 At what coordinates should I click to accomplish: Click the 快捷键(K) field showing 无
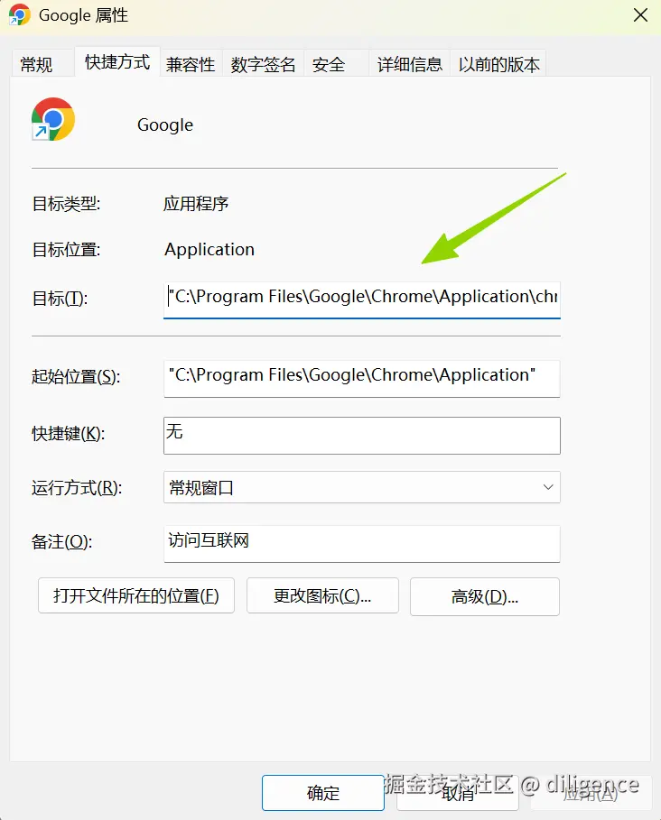tap(361, 435)
